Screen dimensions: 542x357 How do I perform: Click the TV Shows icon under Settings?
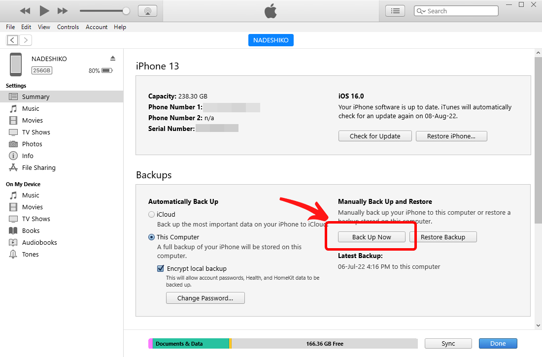[13, 132]
